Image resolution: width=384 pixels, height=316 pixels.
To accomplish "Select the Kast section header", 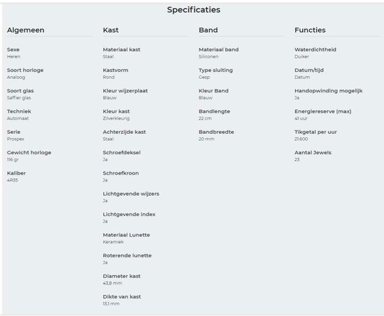I will click(111, 30).
